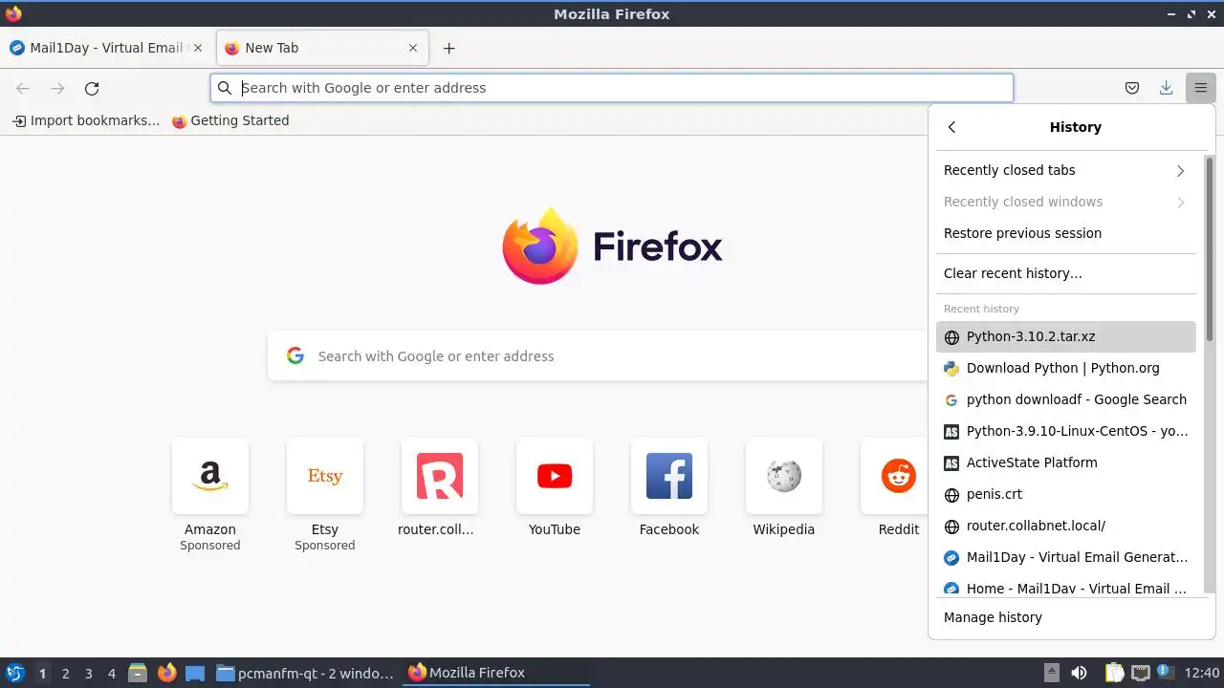Activate pcmanfm-qt taskbar window button
1224x688 pixels.
(x=305, y=673)
